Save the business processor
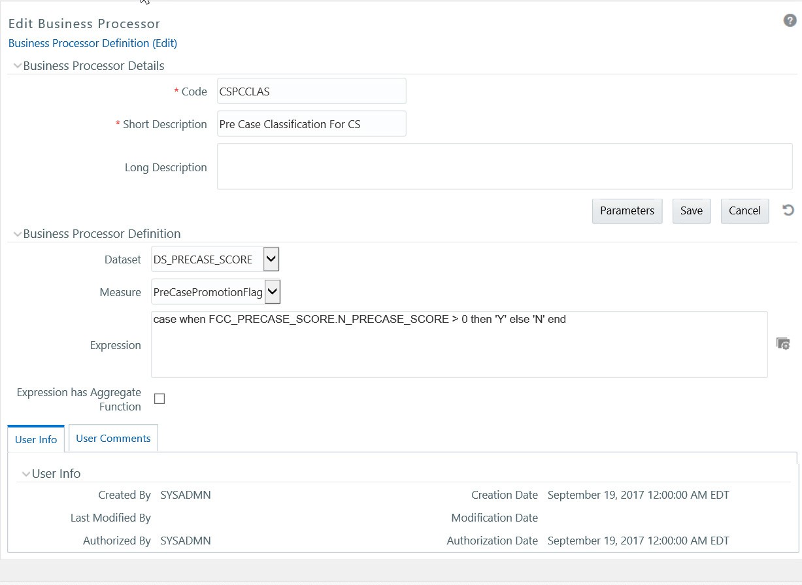This screenshot has width=802, height=585. pos(692,210)
